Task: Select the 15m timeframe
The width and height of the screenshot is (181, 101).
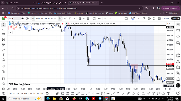Action: 38,19
